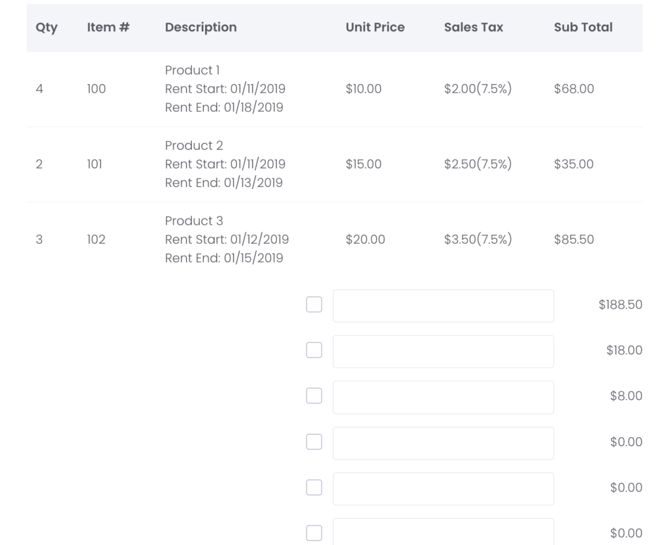Click the Sales Tax column header

pos(474,27)
